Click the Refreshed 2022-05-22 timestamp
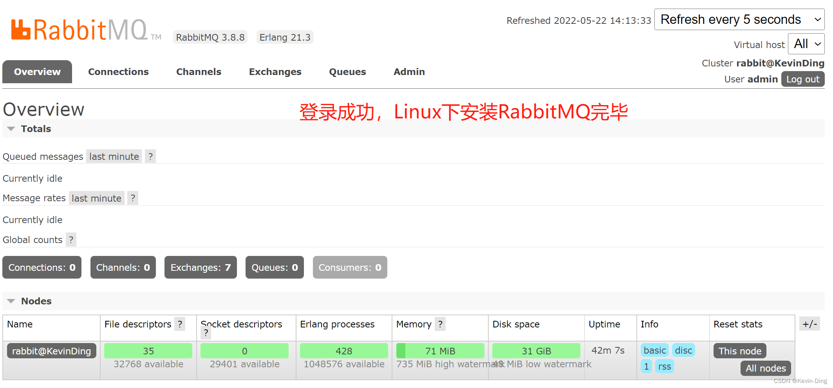Viewport: 833px width, 388px height. point(579,20)
